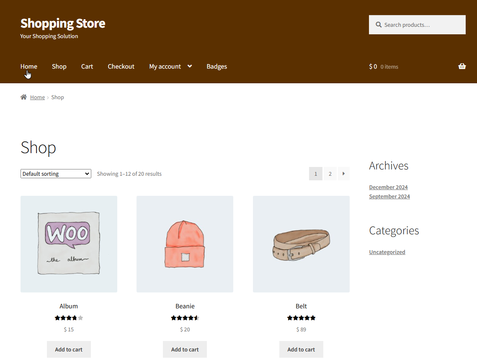This screenshot has height=364, width=477.
Task: Open the Checkout menu item
Action: pos(121,67)
